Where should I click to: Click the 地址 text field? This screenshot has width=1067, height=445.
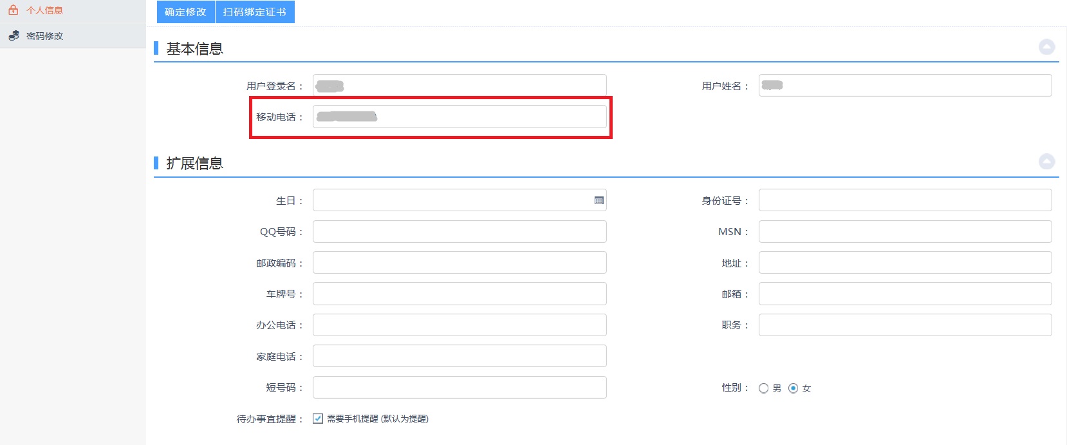(905, 263)
